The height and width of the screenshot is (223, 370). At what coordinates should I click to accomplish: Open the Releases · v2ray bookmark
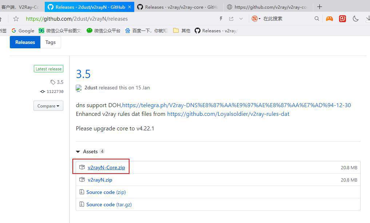(216, 31)
